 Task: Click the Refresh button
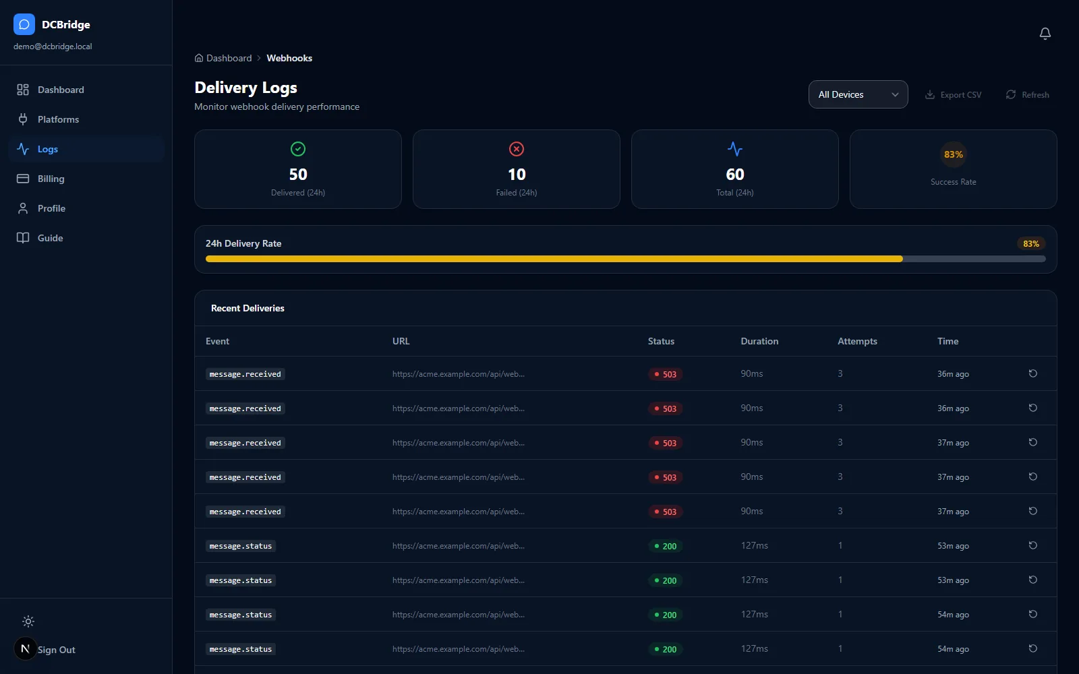[1027, 94]
